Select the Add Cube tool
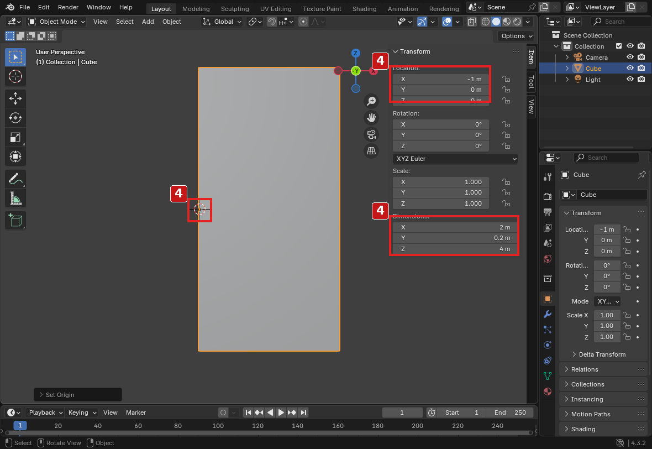652x449 pixels. pyautogui.click(x=15, y=220)
